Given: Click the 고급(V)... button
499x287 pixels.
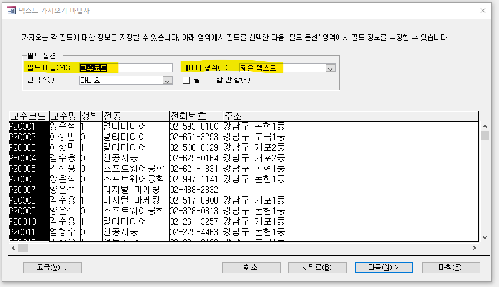Looking at the screenshot, I should click(52, 268).
